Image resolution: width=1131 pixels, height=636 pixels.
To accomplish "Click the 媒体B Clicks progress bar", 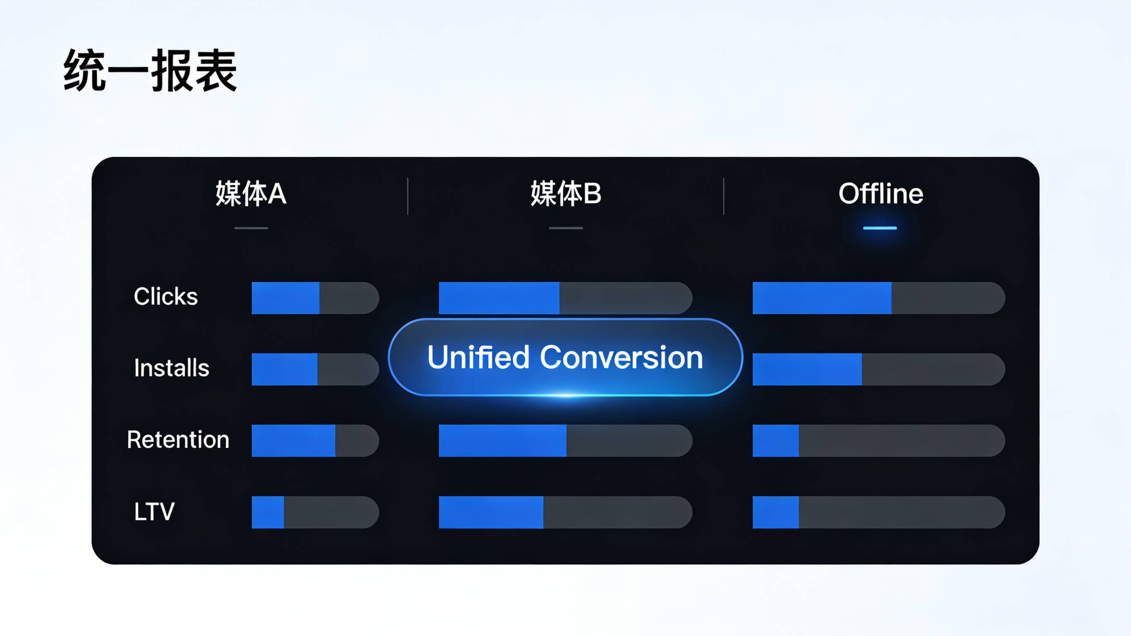I will pyautogui.click(x=565, y=298).
